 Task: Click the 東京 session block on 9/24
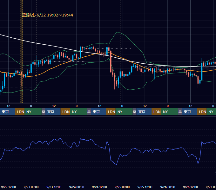tap(98, 112)
